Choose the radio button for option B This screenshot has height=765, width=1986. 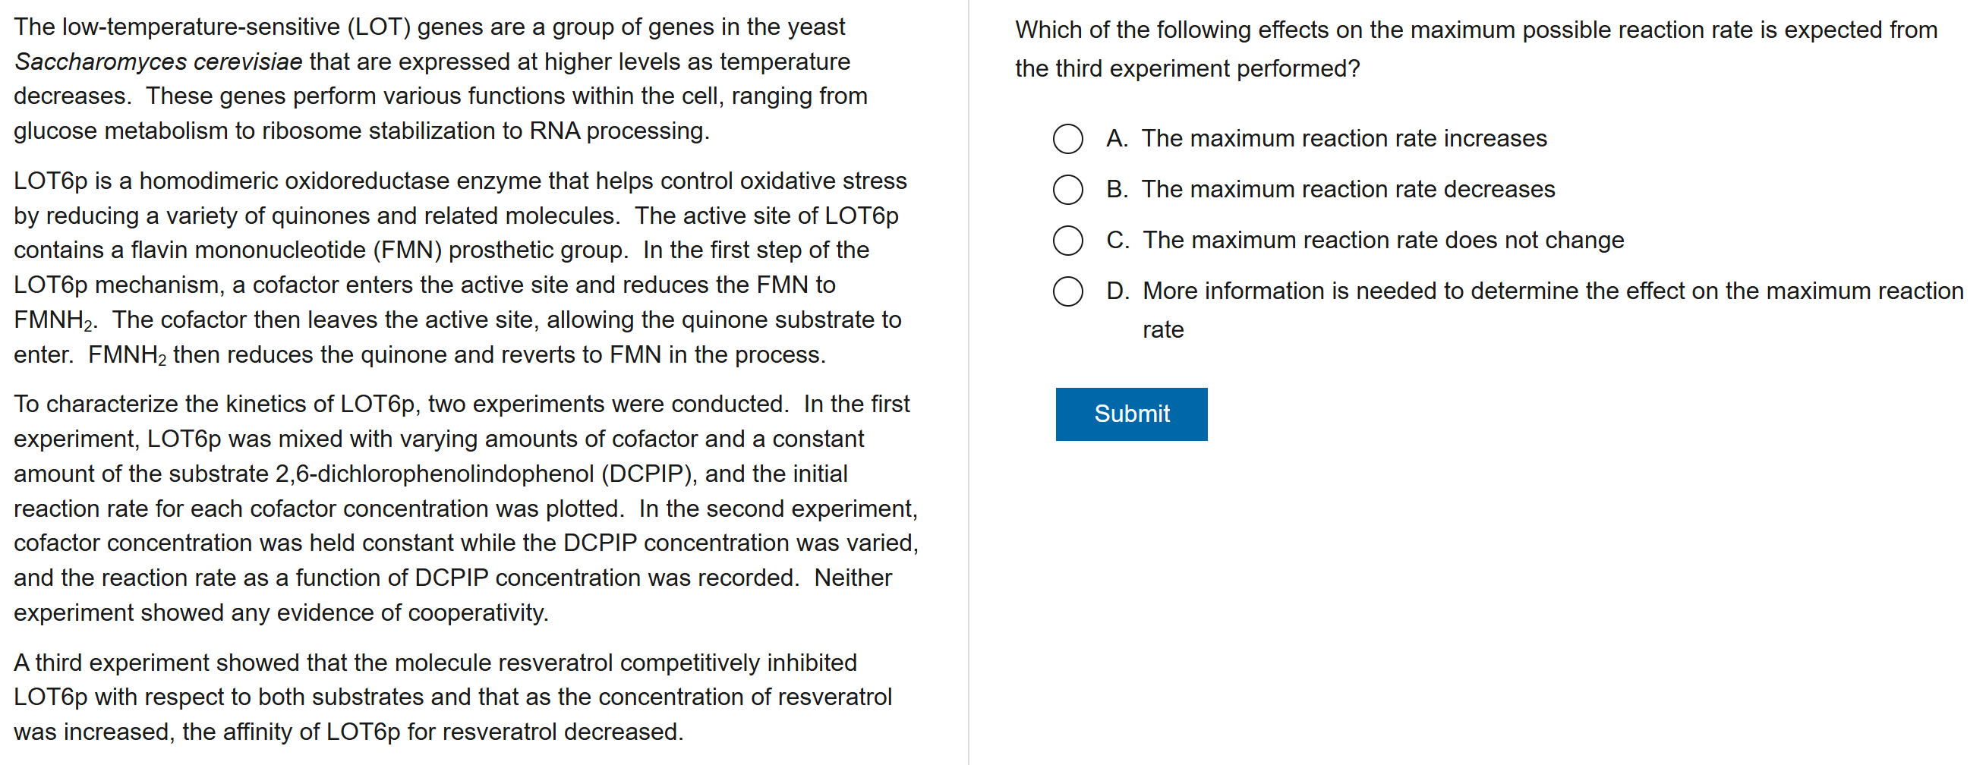pyautogui.click(x=1068, y=190)
